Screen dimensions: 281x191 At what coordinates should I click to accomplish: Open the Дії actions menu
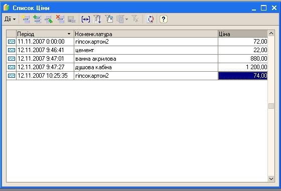[10, 19]
